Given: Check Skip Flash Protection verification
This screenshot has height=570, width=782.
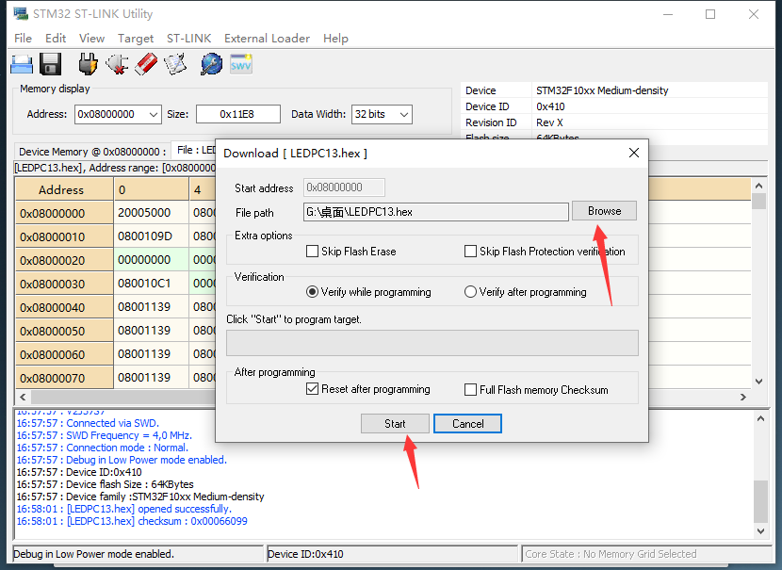Looking at the screenshot, I should point(470,251).
